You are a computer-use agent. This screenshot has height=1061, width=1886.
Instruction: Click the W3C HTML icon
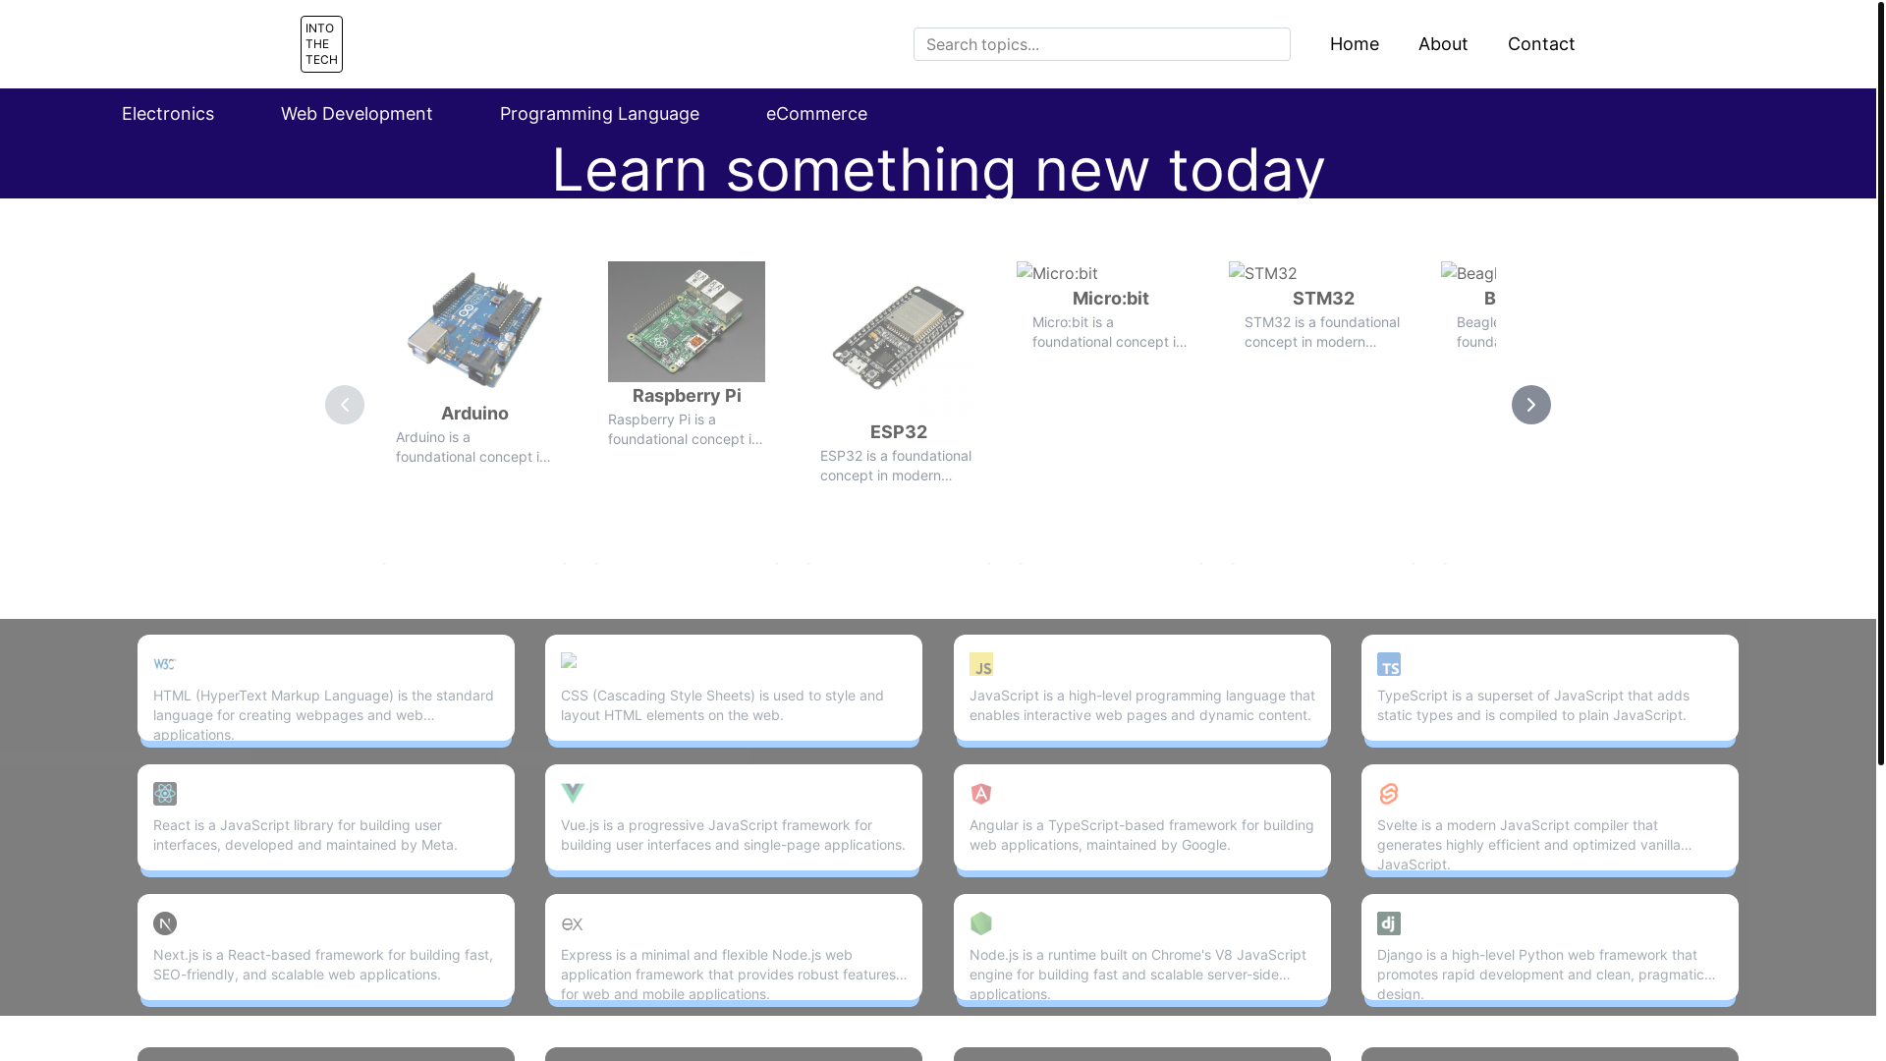165,664
